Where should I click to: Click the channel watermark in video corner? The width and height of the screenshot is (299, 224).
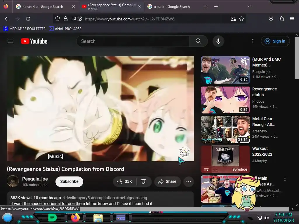[184, 152]
